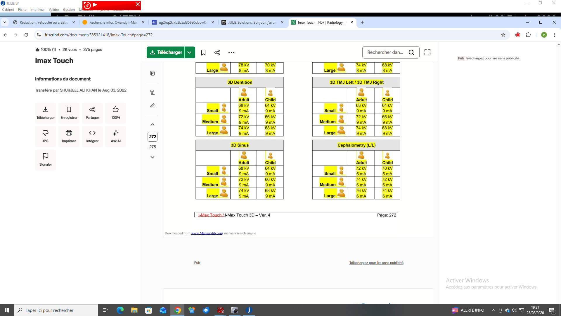This screenshot has width=561, height=316.
Task: Click the Rechercher document search field
Action: coord(385,52)
